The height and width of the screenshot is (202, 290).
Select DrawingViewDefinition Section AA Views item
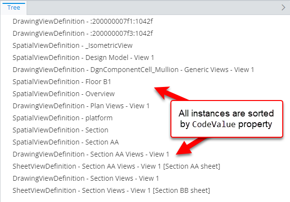coord(91,154)
